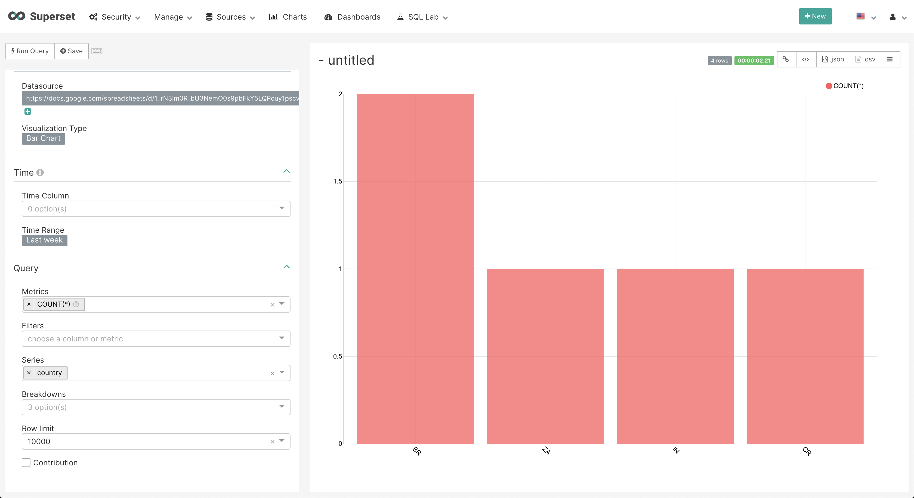Open the chart hamburger menu icon

(x=890, y=59)
